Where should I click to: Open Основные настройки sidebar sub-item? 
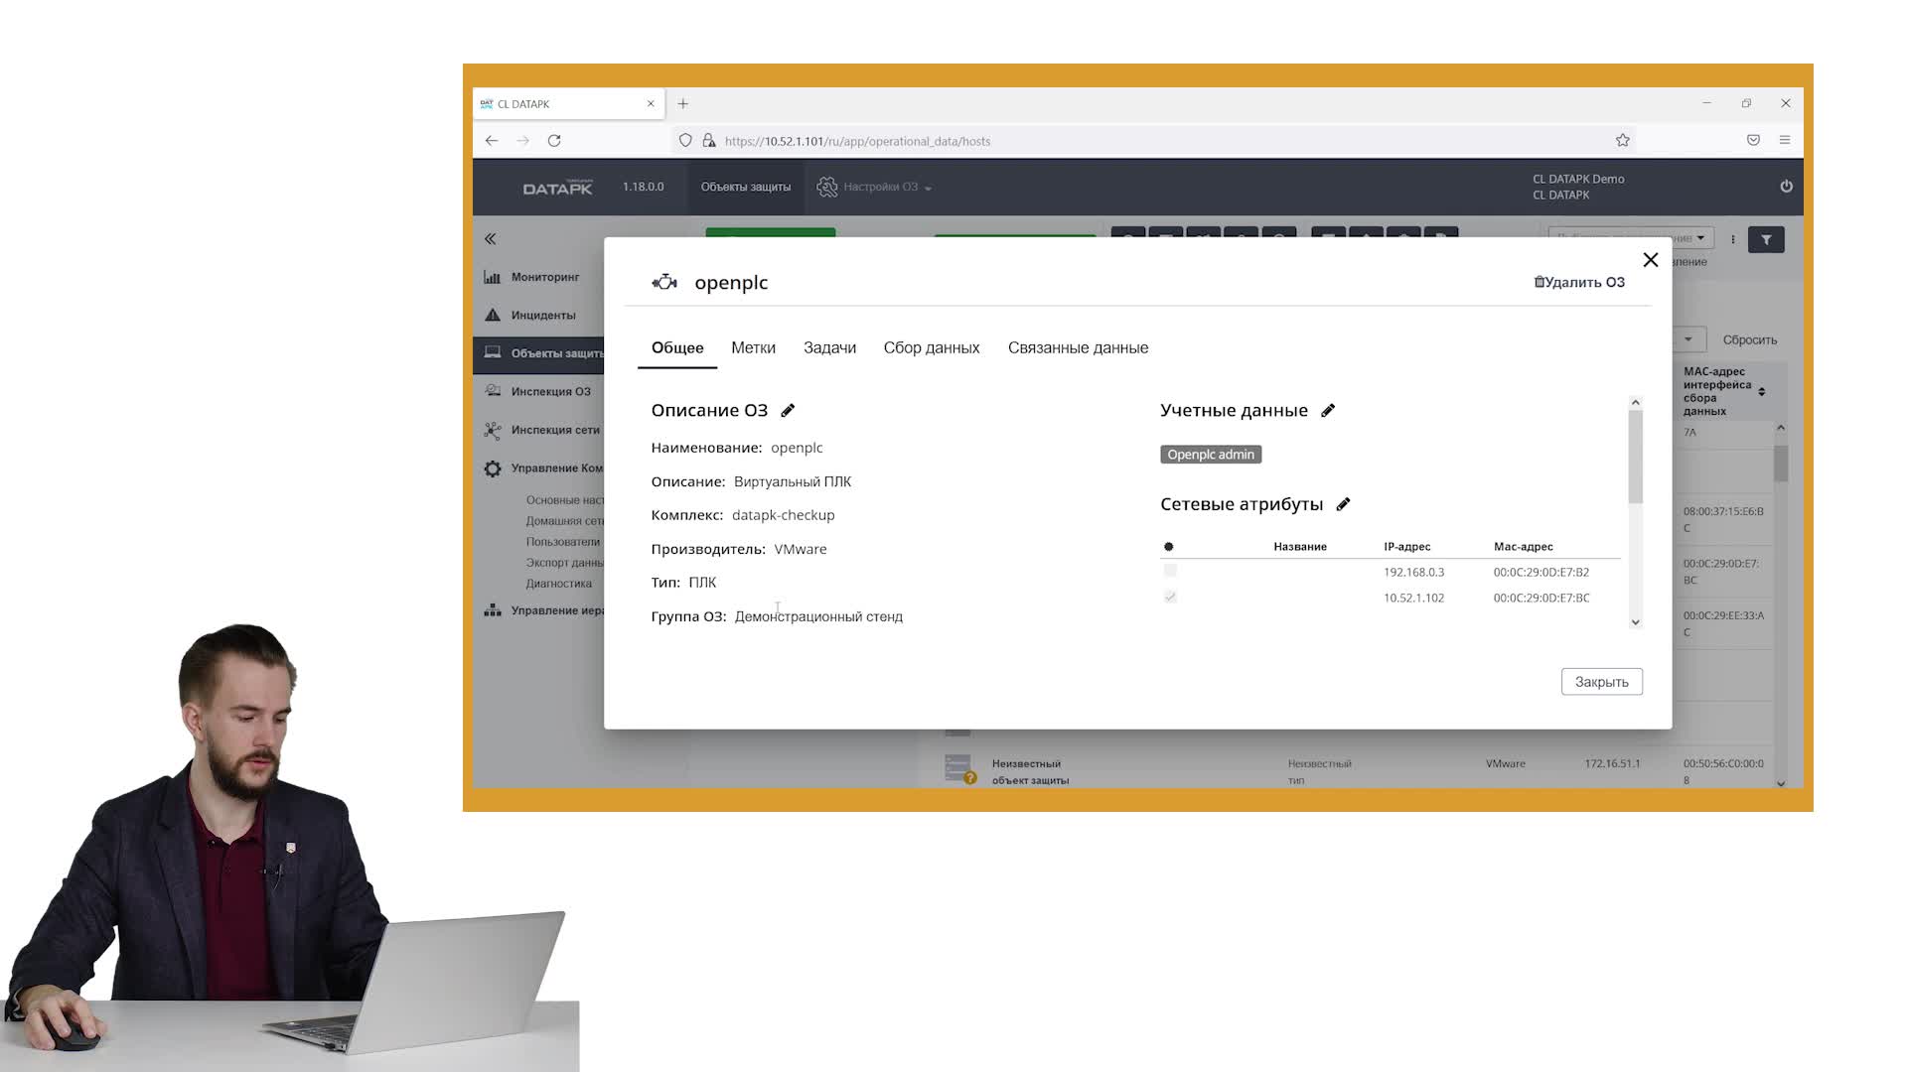pyautogui.click(x=564, y=500)
